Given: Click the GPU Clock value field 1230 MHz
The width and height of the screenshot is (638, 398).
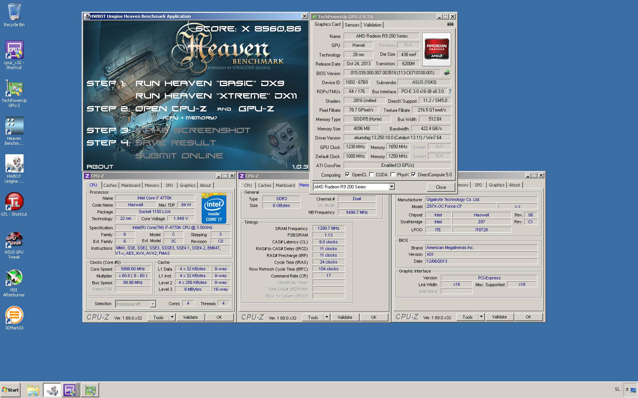Looking at the screenshot, I should [355, 147].
